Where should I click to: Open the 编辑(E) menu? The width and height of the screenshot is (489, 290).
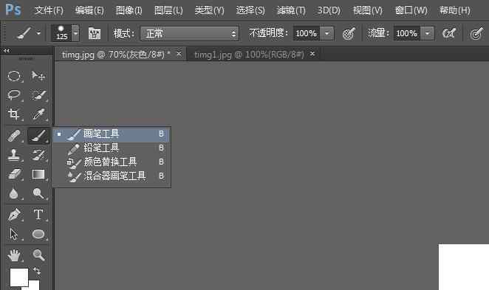89,10
